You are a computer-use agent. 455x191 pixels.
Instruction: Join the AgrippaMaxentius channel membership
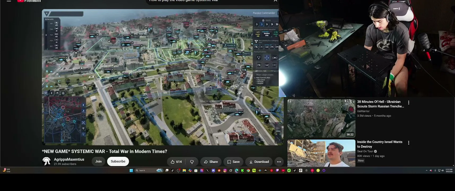(98, 161)
